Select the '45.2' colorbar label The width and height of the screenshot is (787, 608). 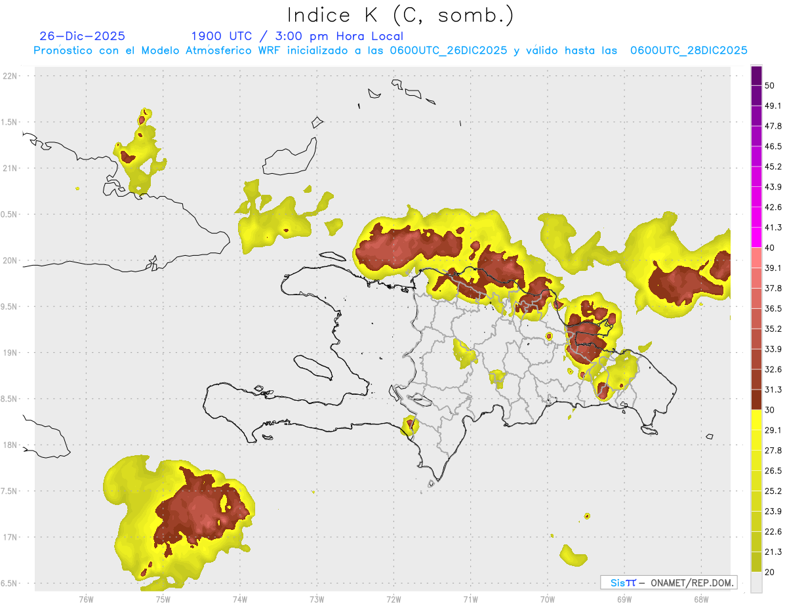773,167
